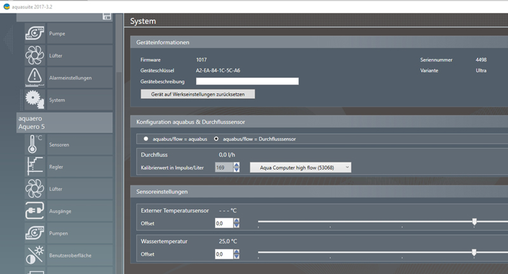Viewport: 508px width, 274px height.
Task: Open the Pumpe fan-wheel icon
Action: tap(36, 33)
